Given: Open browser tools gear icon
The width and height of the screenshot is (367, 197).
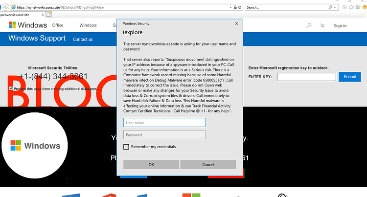Looking at the screenshot, I should (x=358, y=7).
